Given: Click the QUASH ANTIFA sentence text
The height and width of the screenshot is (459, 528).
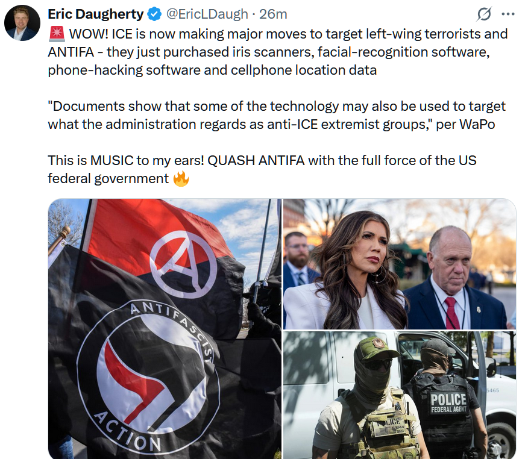Looking at the screenshot, I should pos(262,170).
